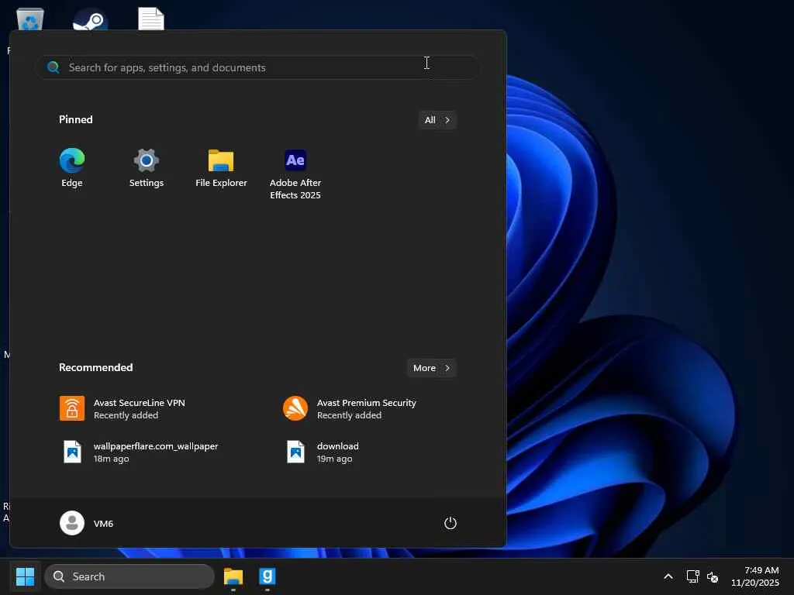Select the Steam desktop icon
The height and width of the screenshot is (595, 794).
(90, 19)
